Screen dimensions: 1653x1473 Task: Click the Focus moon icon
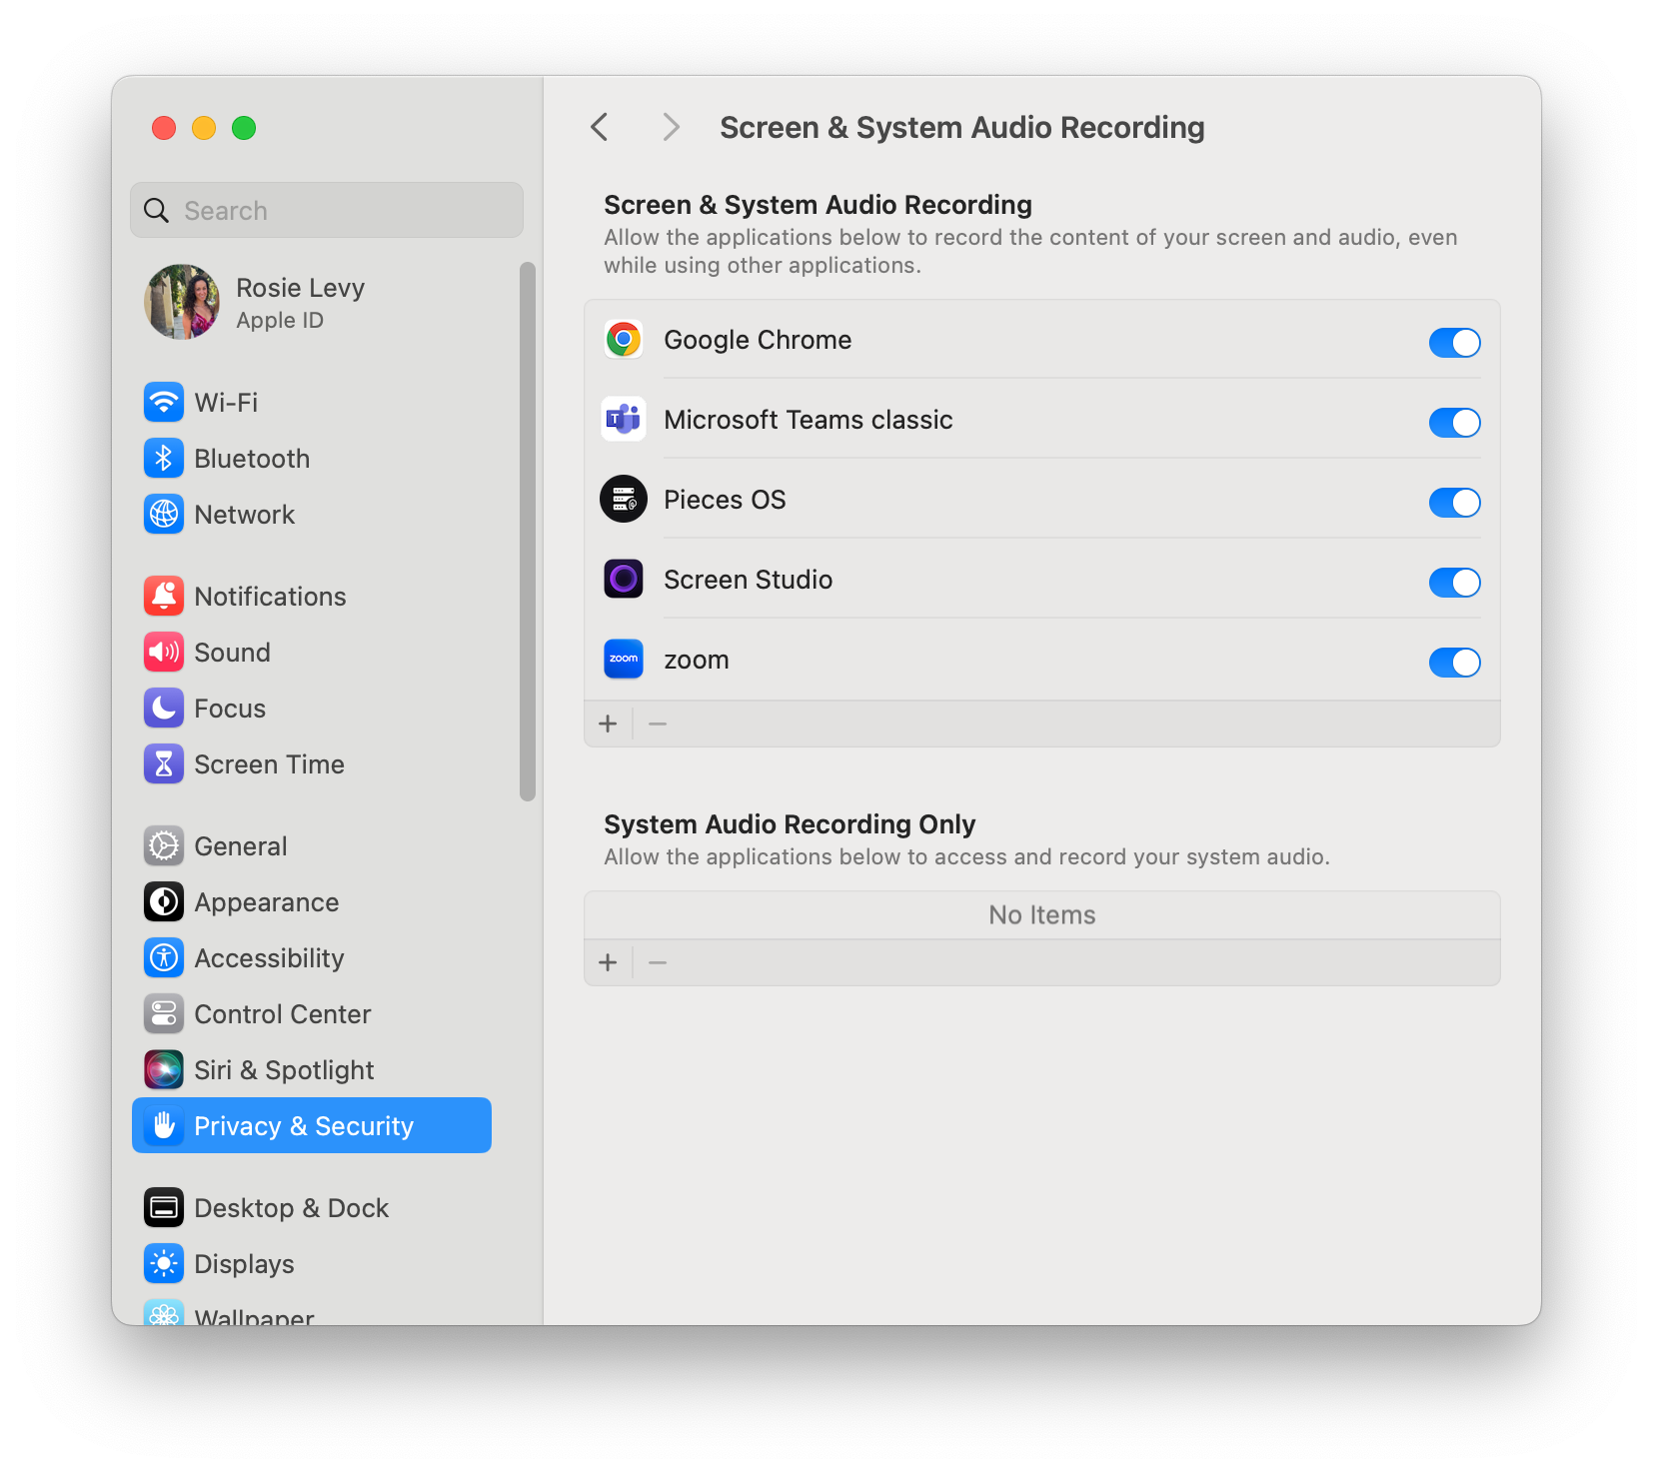click(x=164, y=709)
